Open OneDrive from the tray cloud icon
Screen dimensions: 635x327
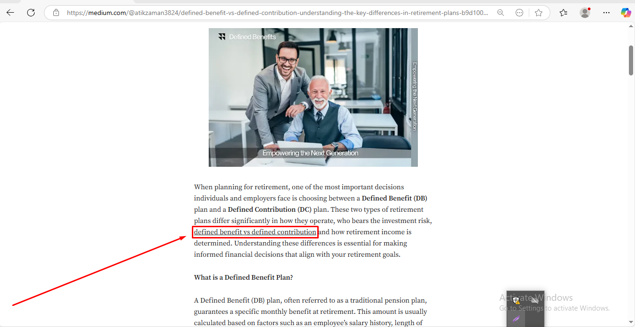coord(535,300)
